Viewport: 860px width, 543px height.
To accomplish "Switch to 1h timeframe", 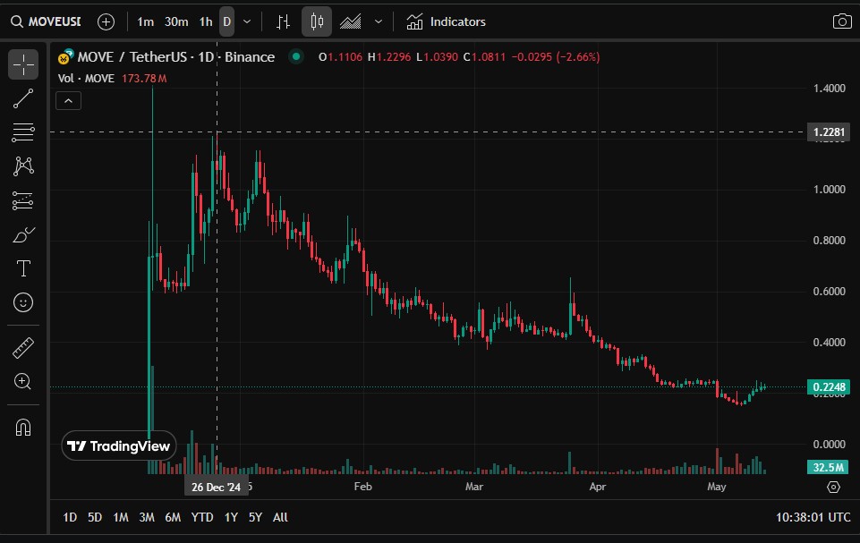I will (x=206, y=22).
